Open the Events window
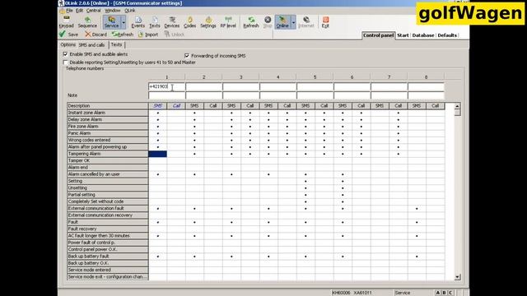This screenshot has height=296, width=527. click(x=138, y=22)
